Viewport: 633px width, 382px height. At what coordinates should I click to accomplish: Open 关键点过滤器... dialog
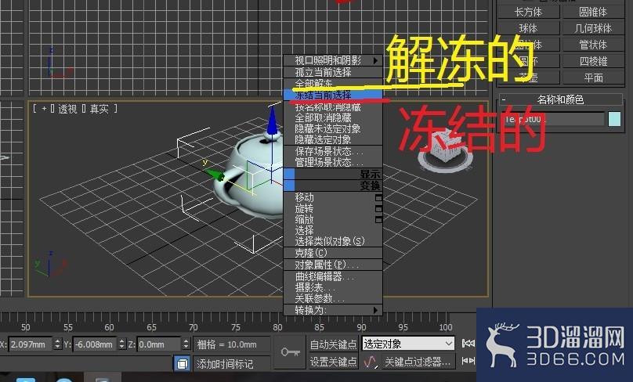pyautogui.click(x=418, y=362)
